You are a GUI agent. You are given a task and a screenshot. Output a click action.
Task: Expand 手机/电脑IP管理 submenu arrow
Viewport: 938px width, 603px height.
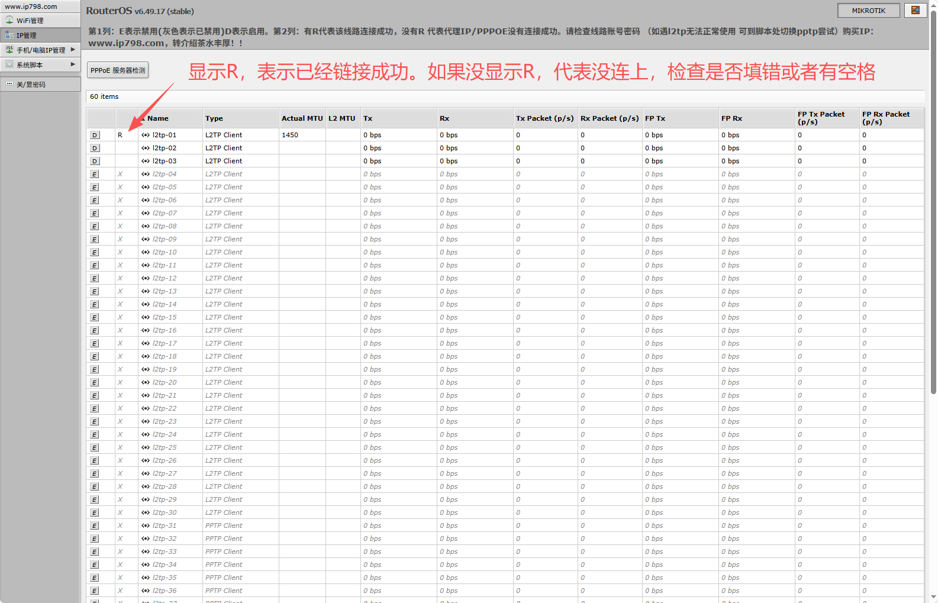pos(73,50)
